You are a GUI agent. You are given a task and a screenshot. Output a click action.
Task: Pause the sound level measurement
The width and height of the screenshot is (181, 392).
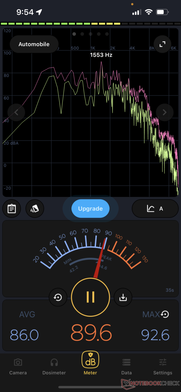click(90, 297)
